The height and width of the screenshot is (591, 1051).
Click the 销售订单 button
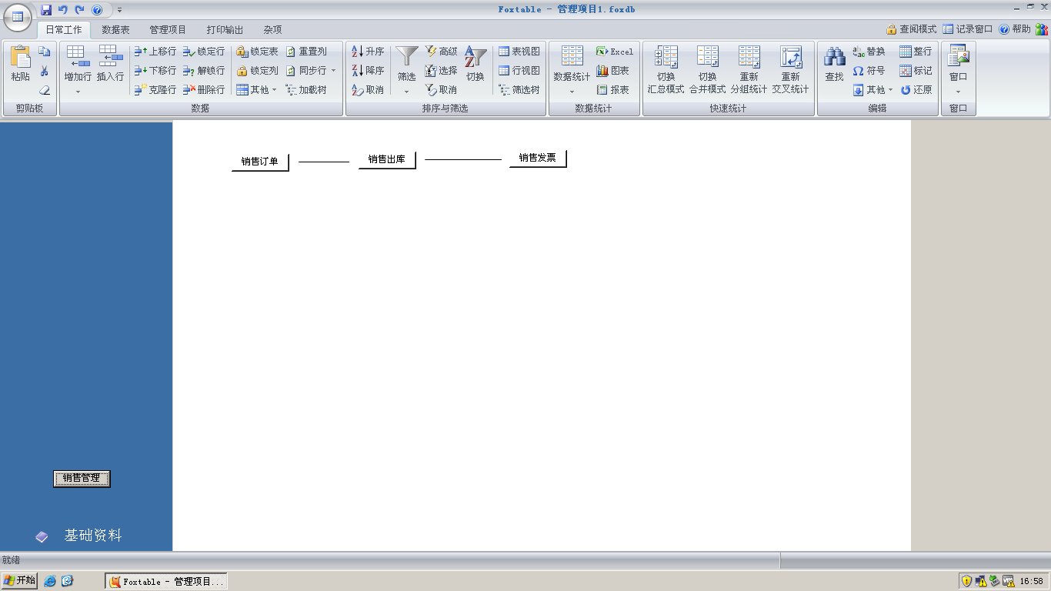click(x=260, y=162)
